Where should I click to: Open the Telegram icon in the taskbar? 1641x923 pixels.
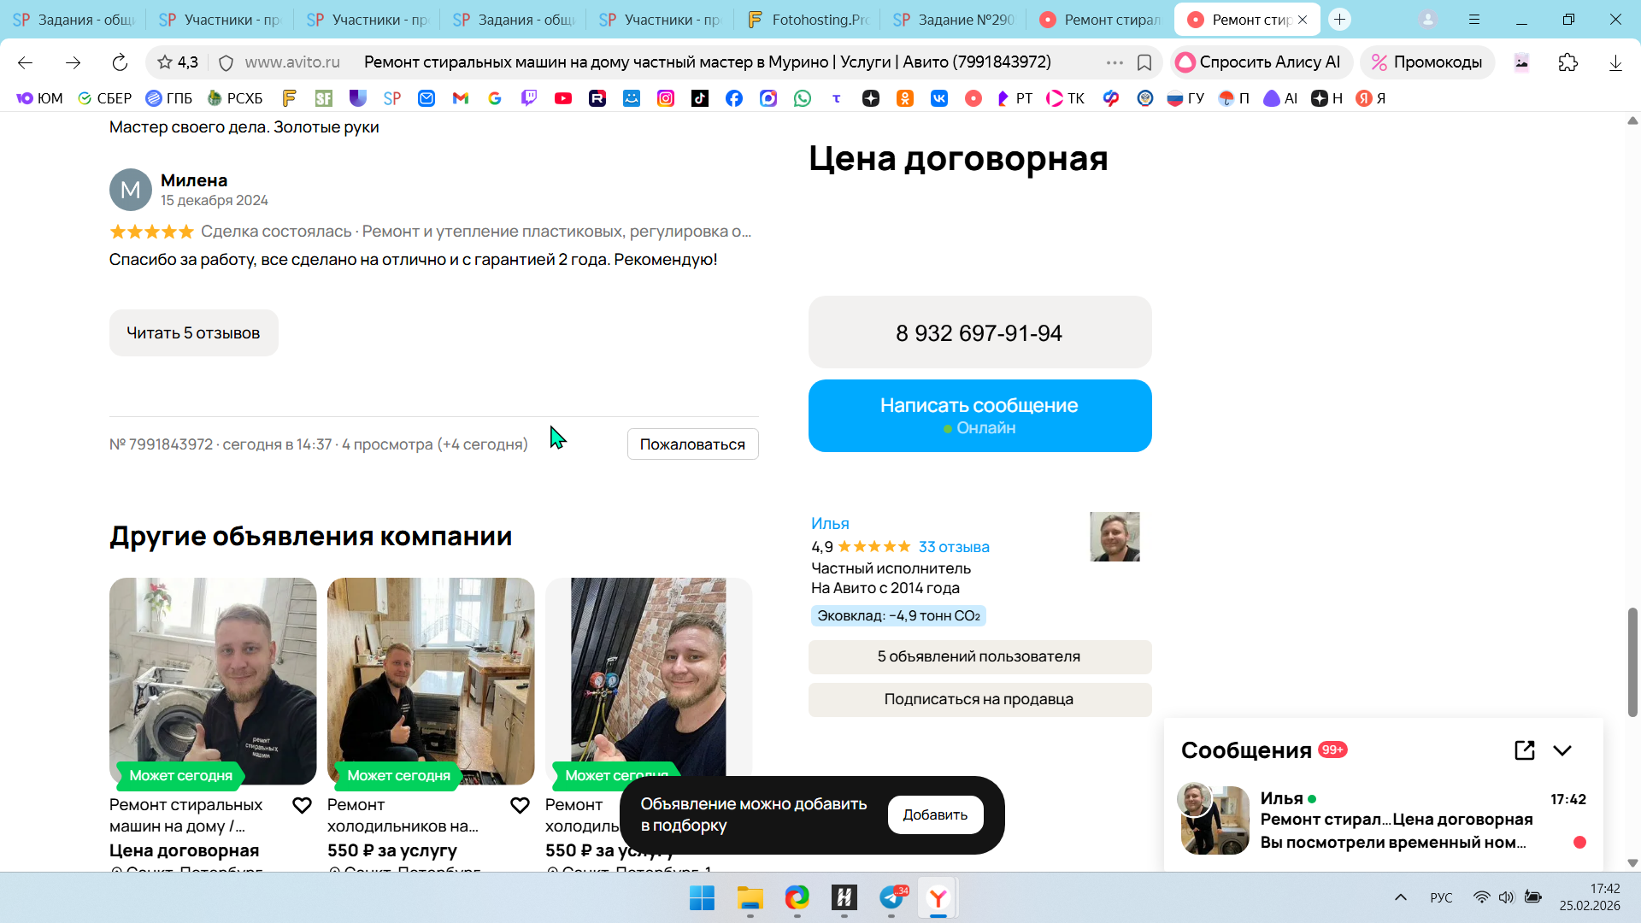[x=891, y=897]
